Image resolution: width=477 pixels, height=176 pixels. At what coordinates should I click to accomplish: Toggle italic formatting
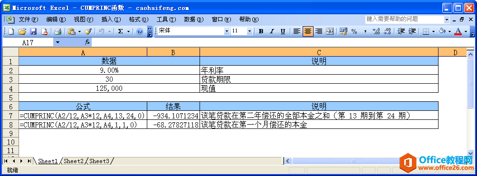tap(272, 31)
